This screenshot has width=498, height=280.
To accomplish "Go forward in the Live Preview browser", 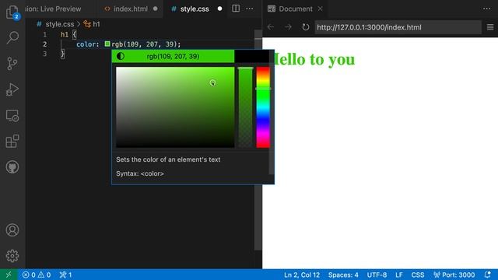I will tap(288, 27).
